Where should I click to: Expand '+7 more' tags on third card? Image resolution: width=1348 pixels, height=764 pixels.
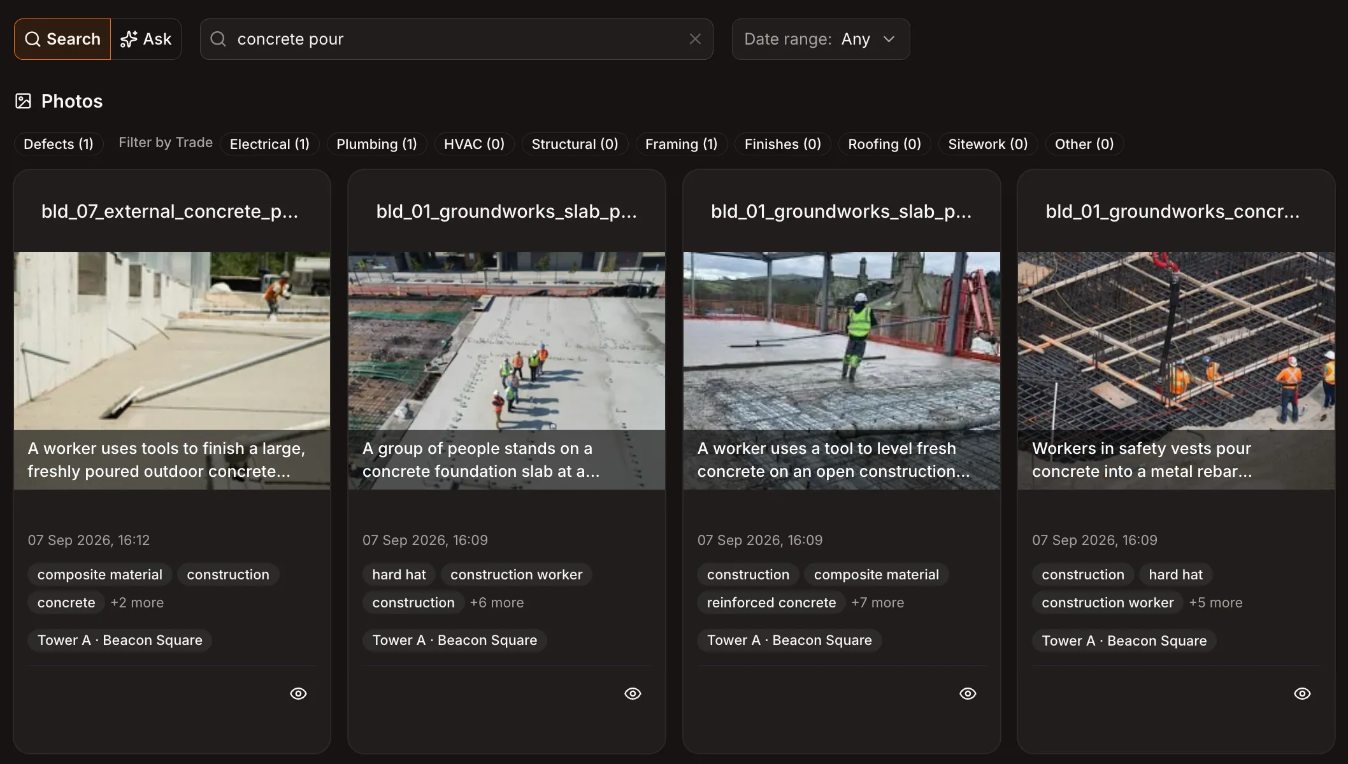click(x=878, y=602)
